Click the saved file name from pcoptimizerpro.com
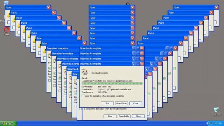Viewport: 224px width, 126px height. tap(107, 81)
